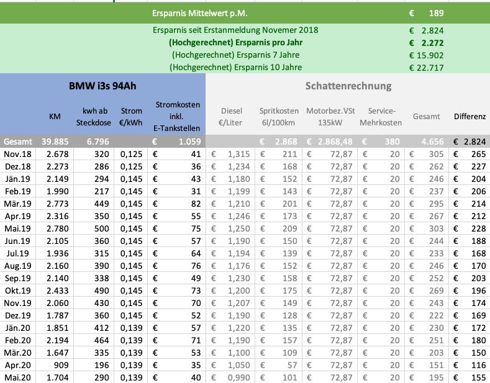The image size is (490, 383).
Task: Click the 'Mär.19' row label
Action: click(17, 204)
